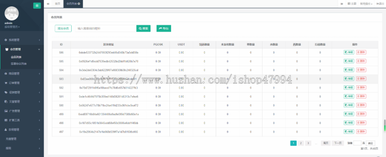
Task: Jump to the last page with 尾页
Action: coord(326,143)
